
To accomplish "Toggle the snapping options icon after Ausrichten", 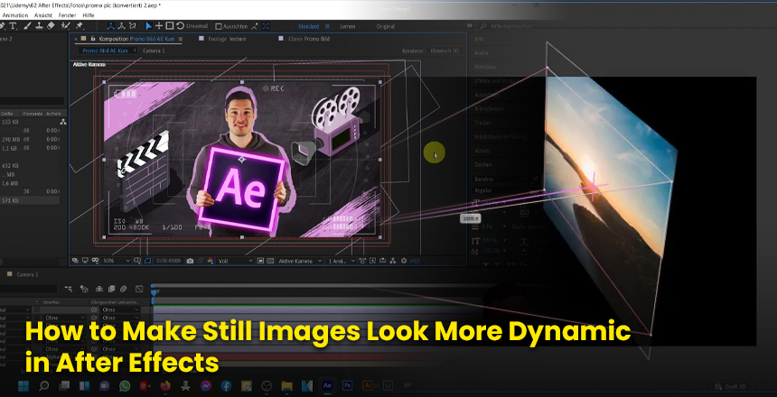I will pyautogui.click(x=254, y=26).
